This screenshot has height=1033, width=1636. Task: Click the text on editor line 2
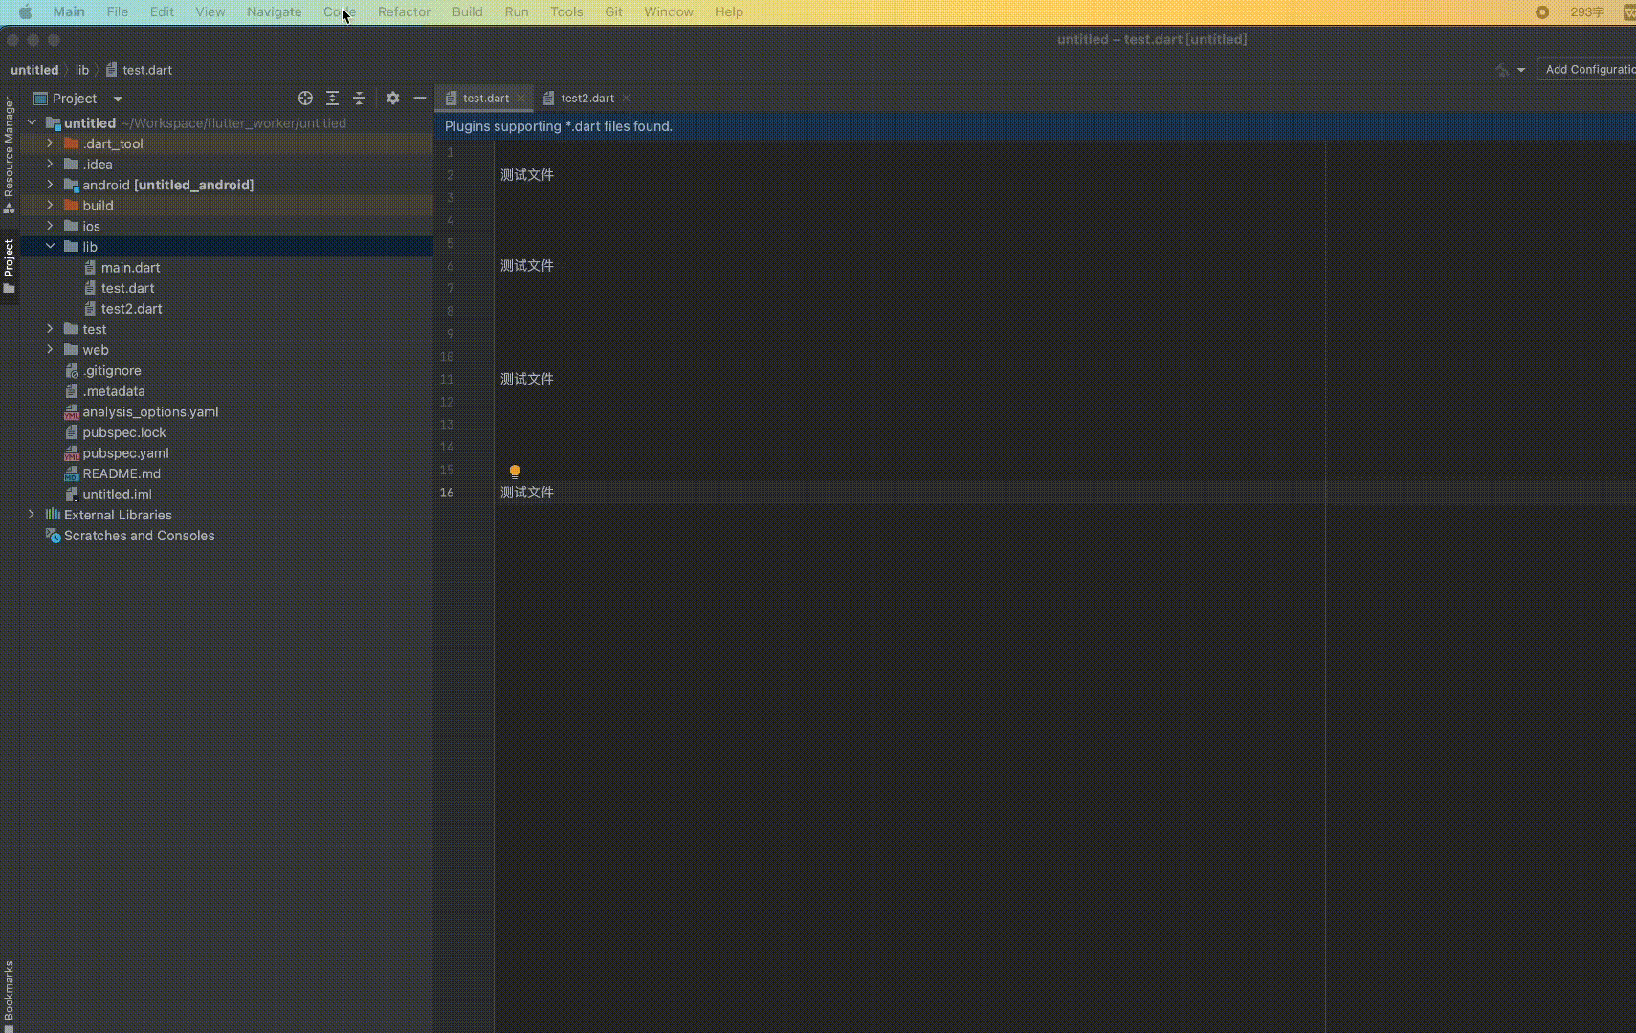[x=527, y=175]
